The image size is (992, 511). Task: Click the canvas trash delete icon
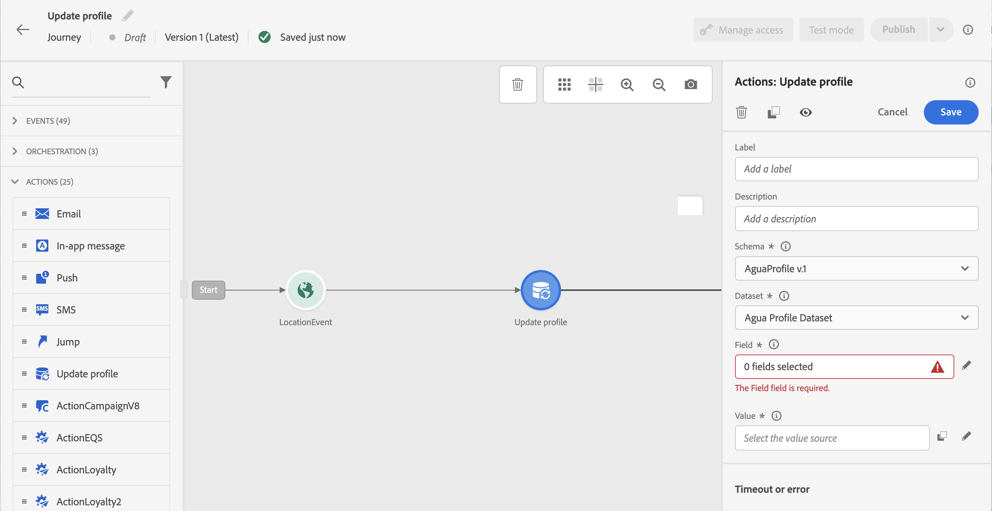click(517, 84)
